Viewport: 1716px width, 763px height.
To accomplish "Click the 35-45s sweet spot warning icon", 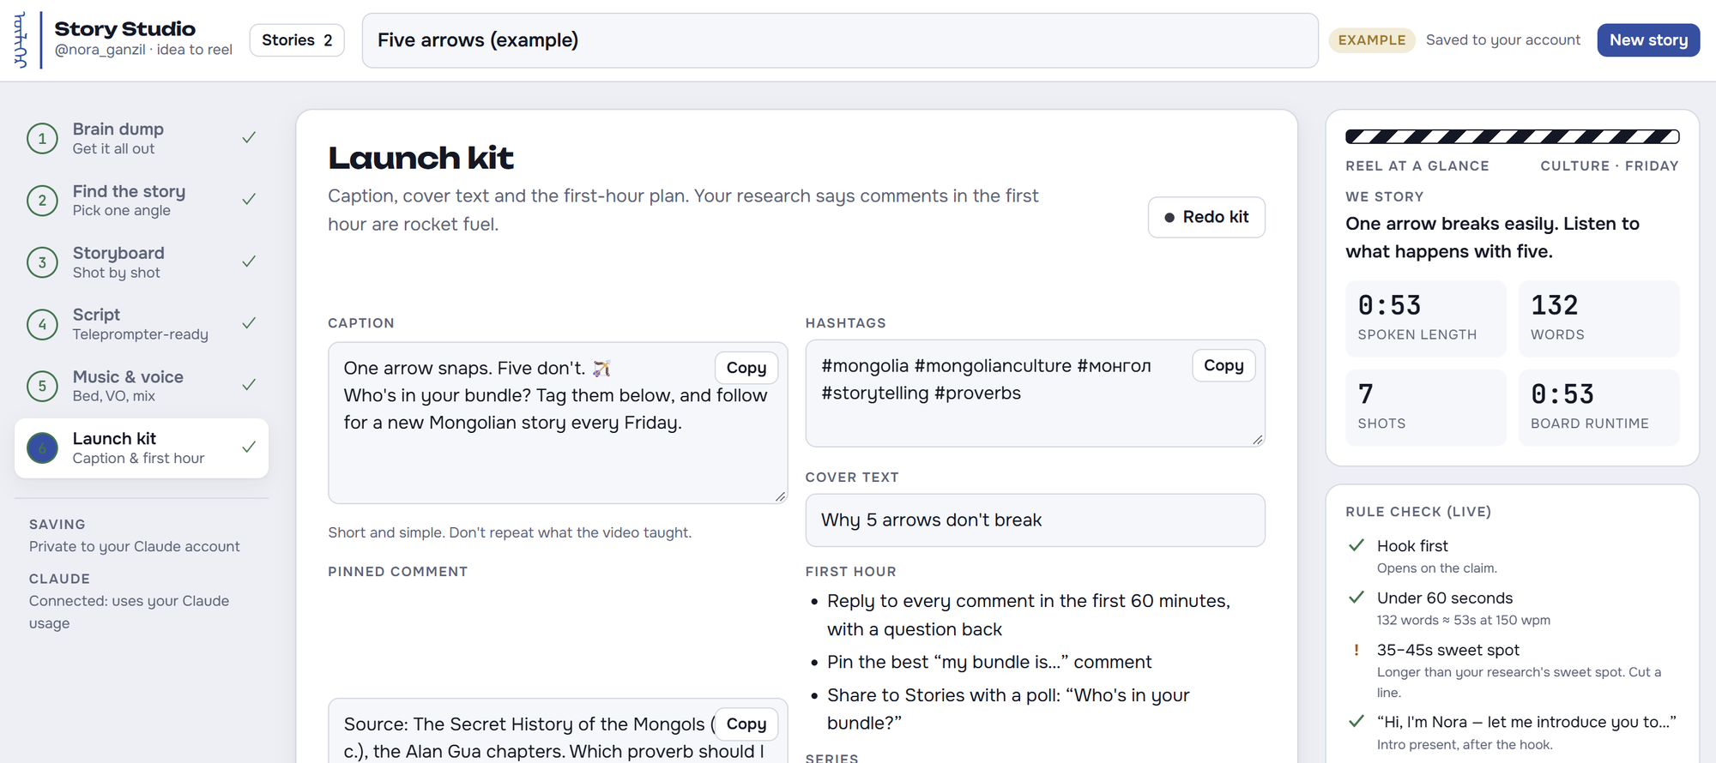I will [1356, 650].
